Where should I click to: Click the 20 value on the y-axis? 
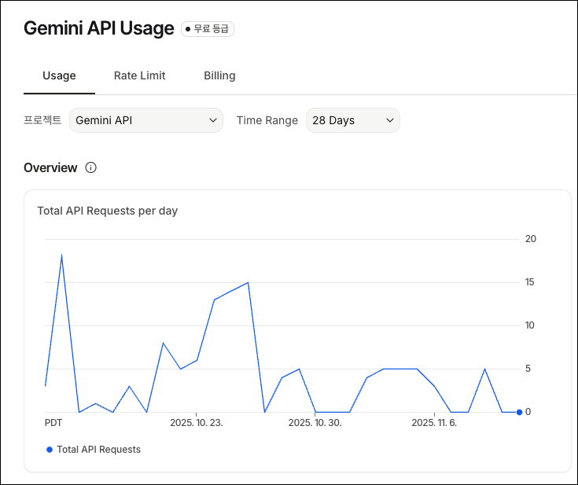530,239
